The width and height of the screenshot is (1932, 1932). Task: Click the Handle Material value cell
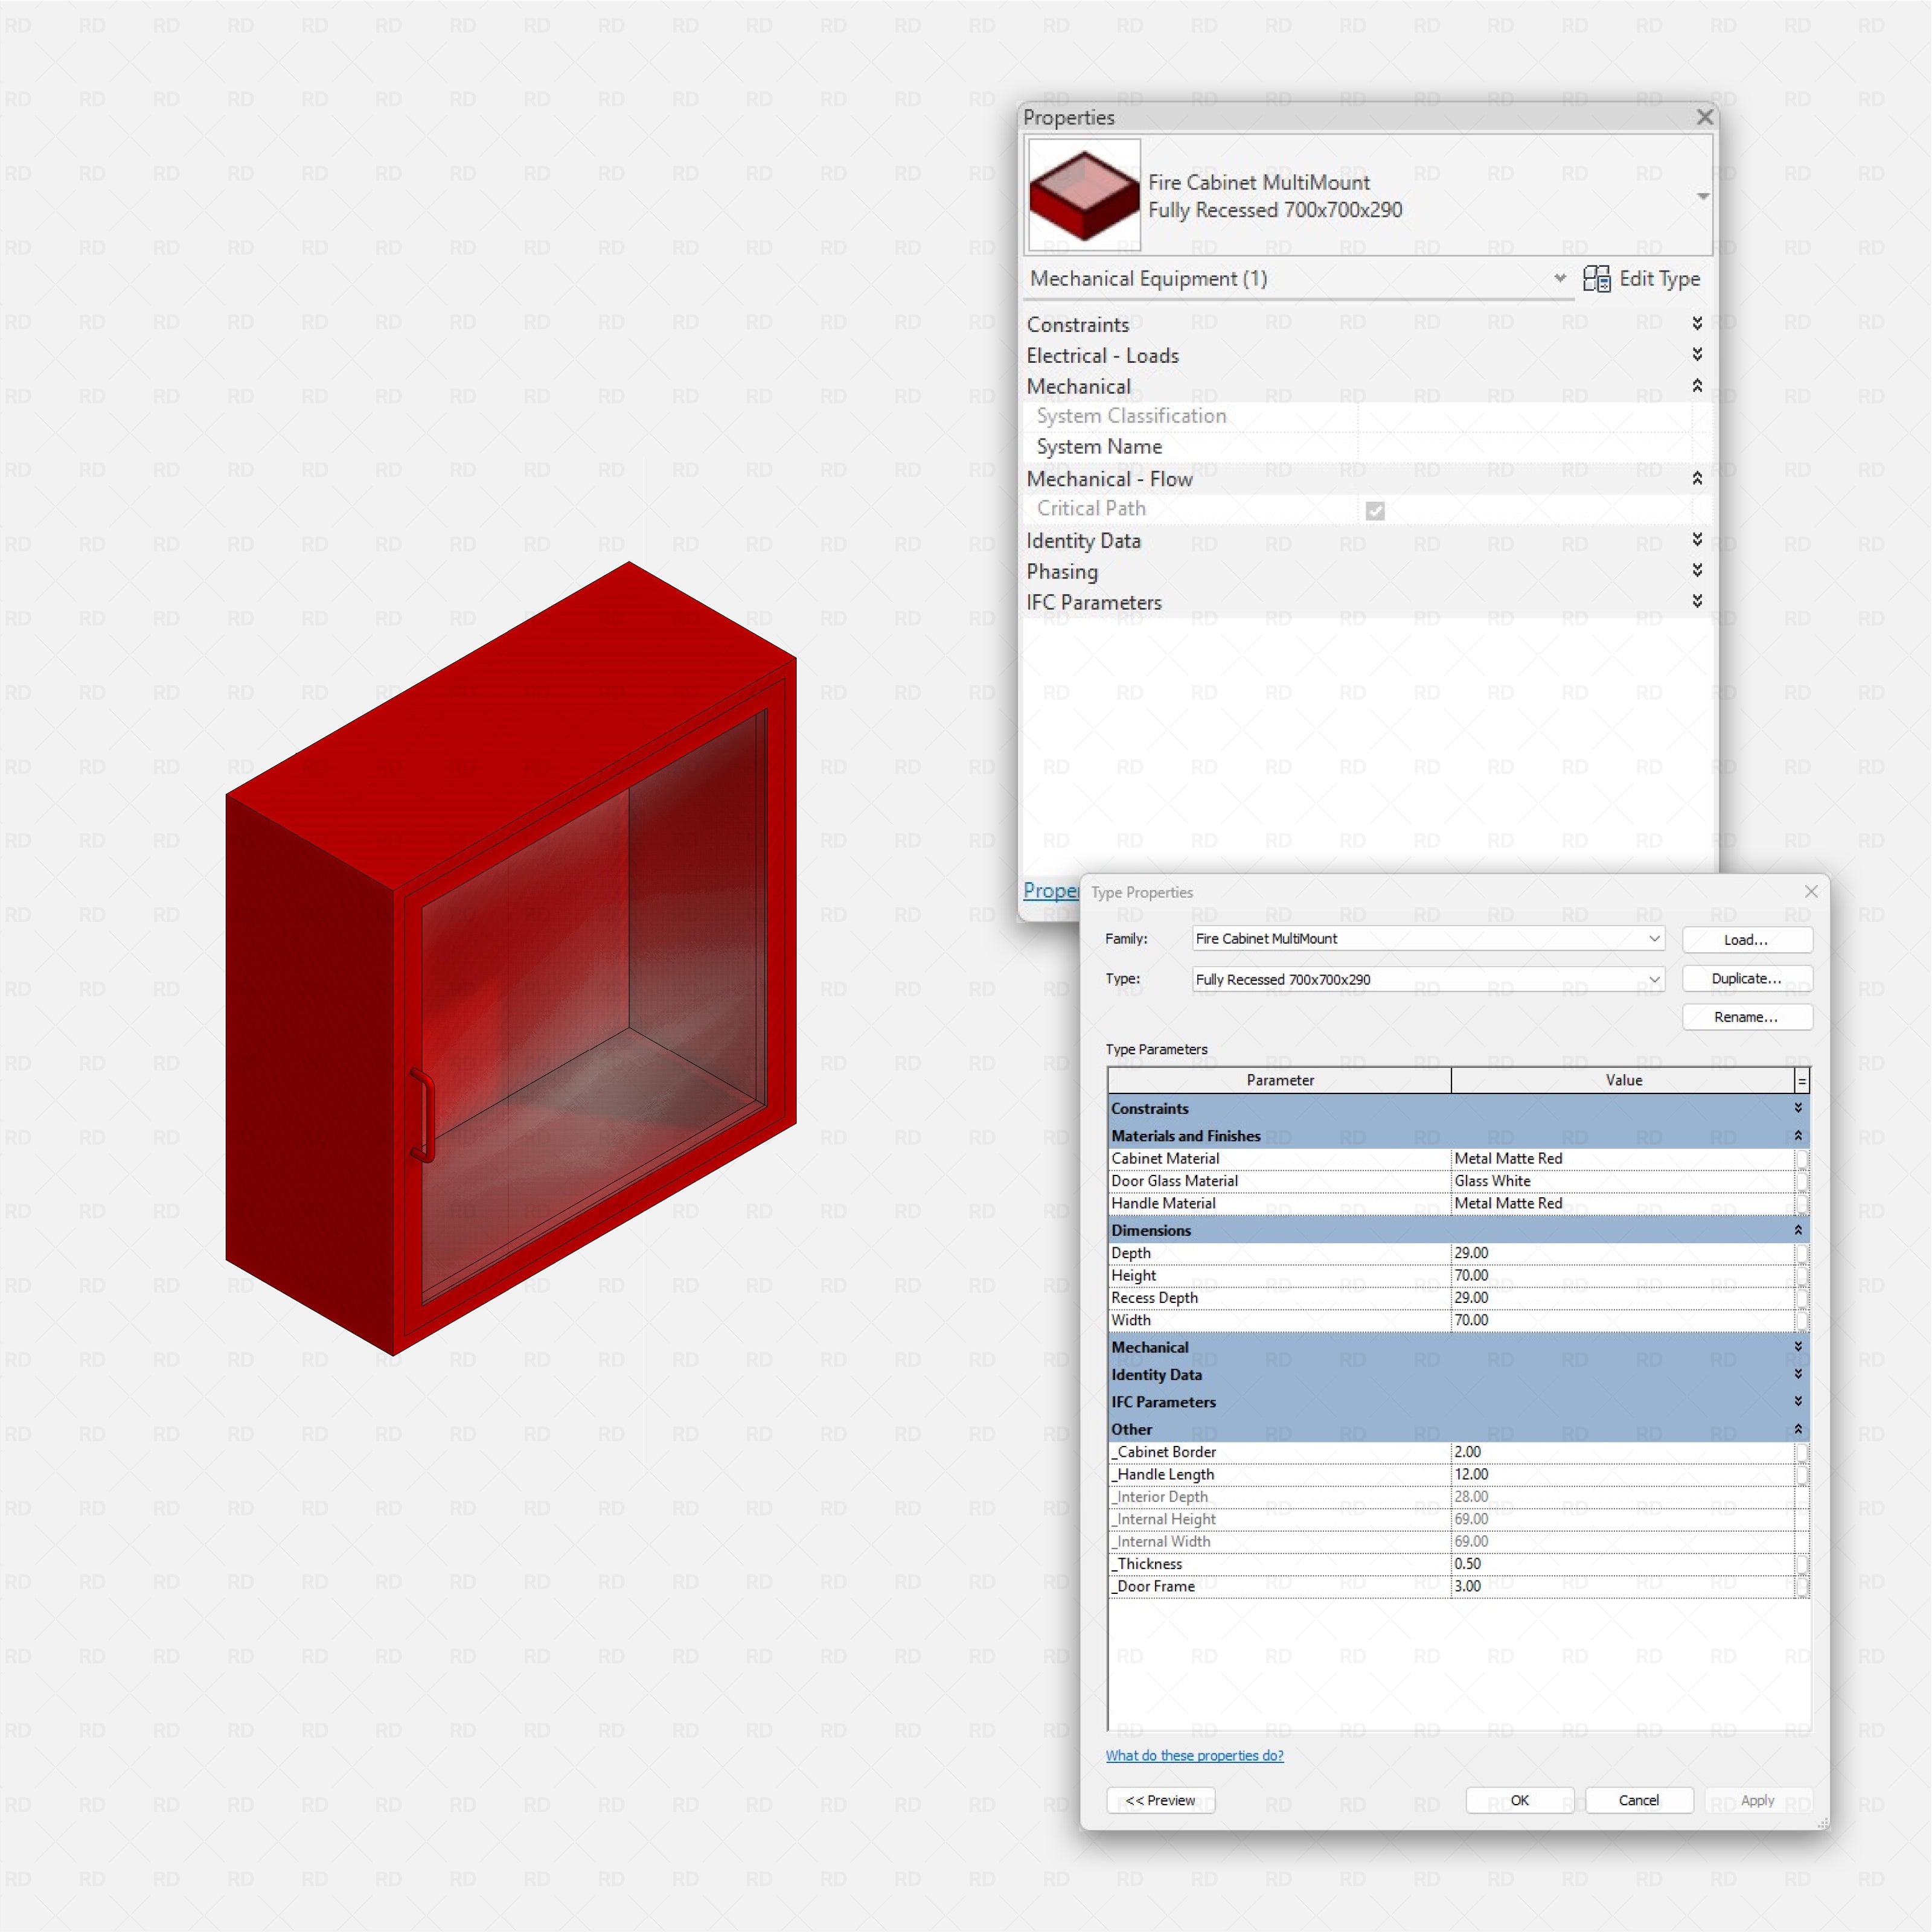pyautogui.click(x=1622, y=1203)
